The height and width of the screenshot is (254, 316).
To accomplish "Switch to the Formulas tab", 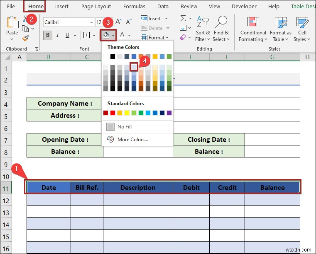I will [x=134, y=7].
